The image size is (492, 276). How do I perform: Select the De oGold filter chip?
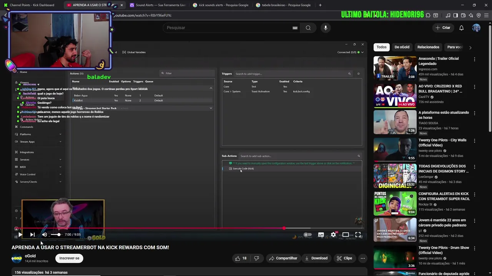point(402,47)
